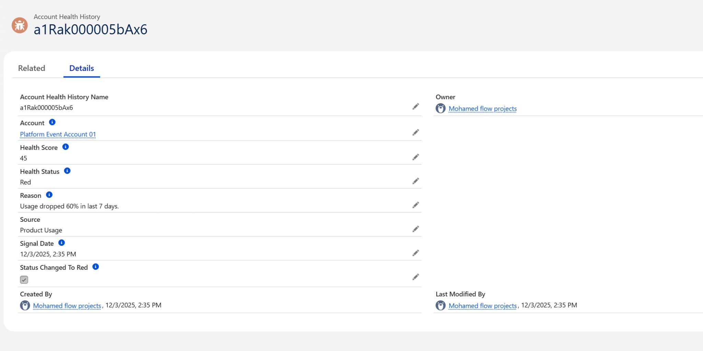Viewport: 703px width, 351px height.
Task: Show help info for Signal Date
Action: click(x=61, y=243)
